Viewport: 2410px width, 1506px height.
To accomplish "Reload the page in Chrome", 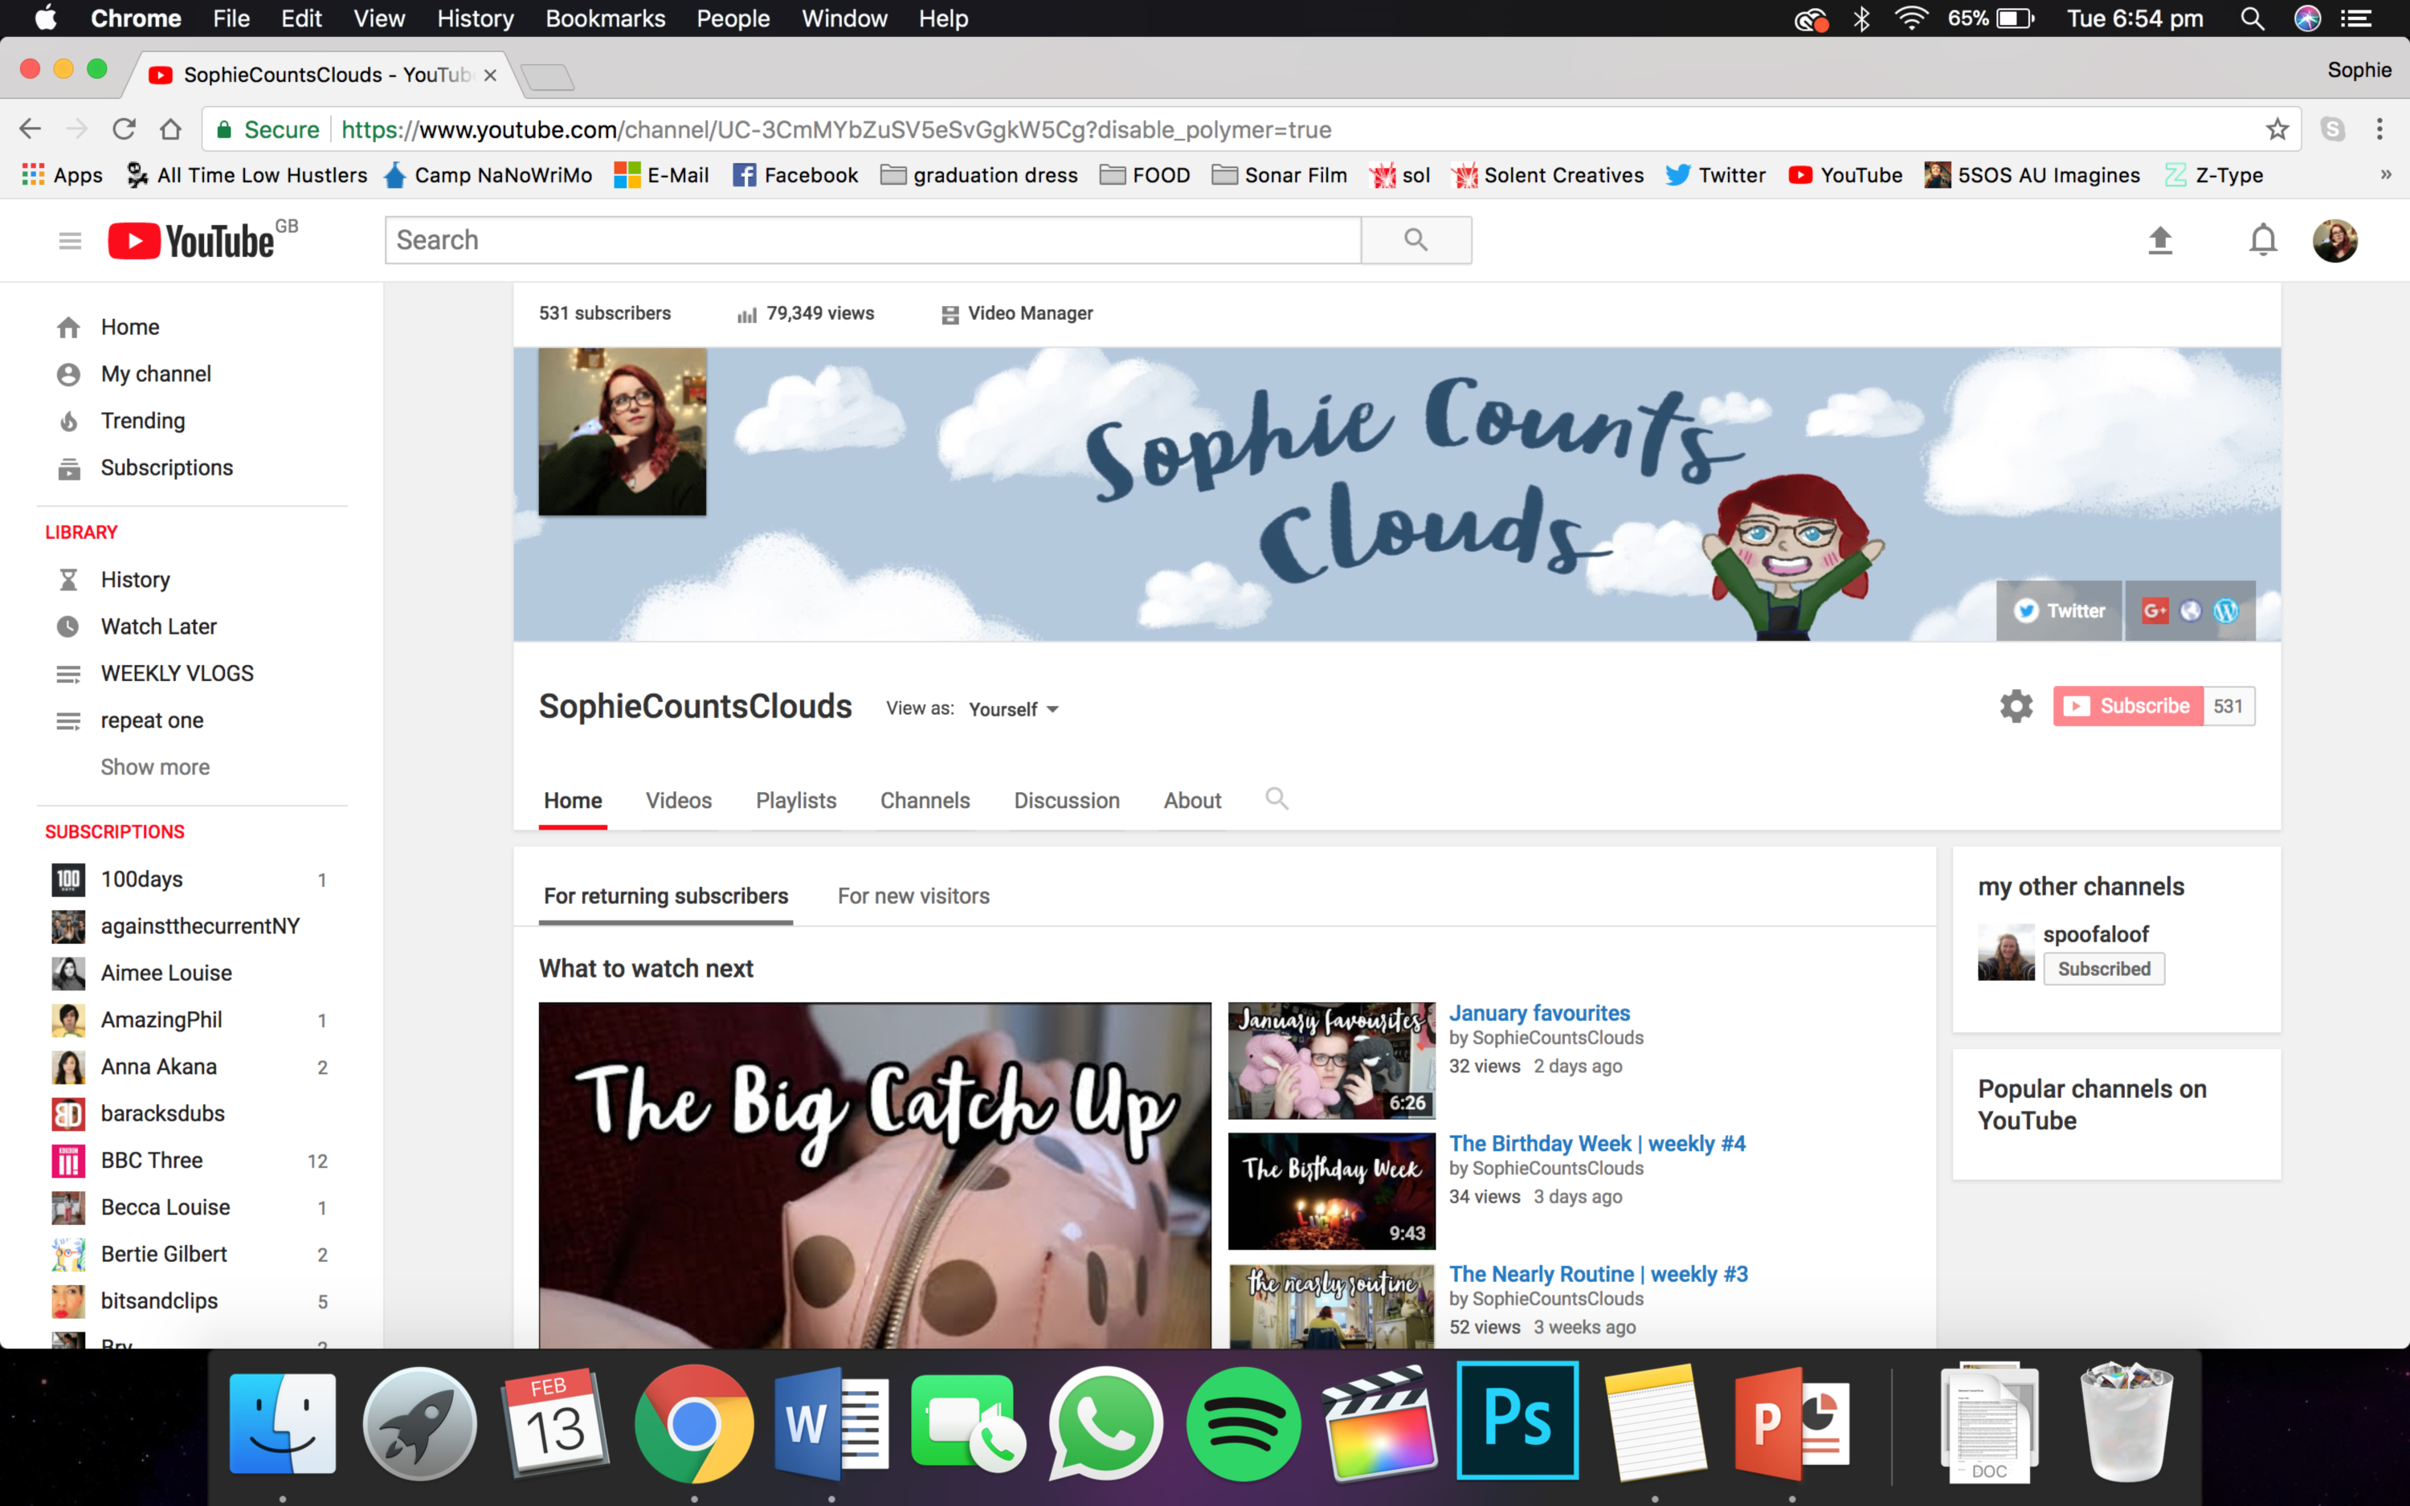I will (x=124, y=129).
